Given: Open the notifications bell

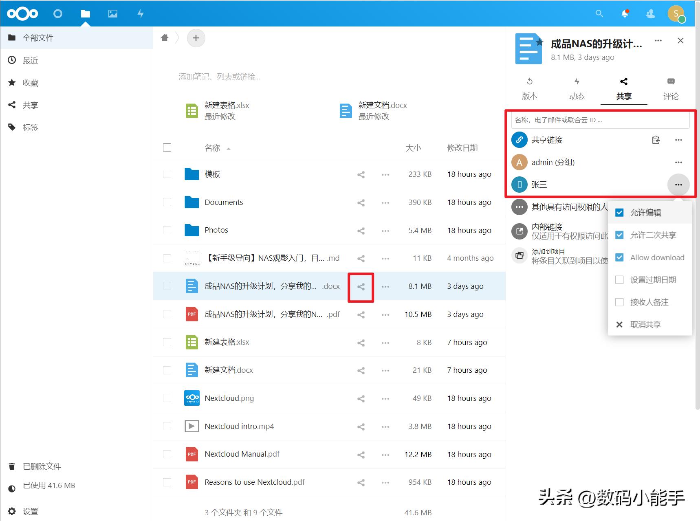Looking at the screenshot, I should 625,13.
